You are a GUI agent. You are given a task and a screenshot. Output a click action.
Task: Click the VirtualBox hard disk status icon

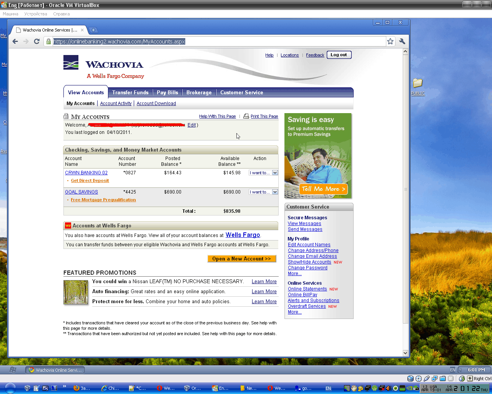[x=411, y=379]
